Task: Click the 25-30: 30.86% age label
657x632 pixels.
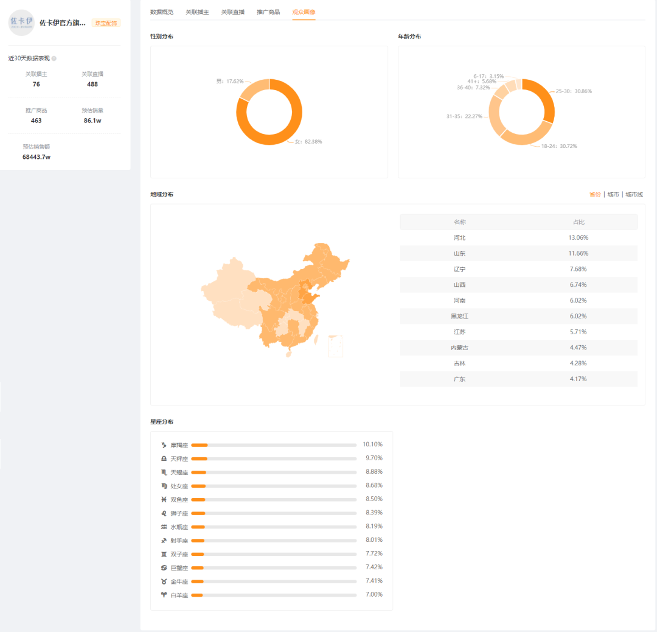Action: pyautogui.click(x=574, y=91)
